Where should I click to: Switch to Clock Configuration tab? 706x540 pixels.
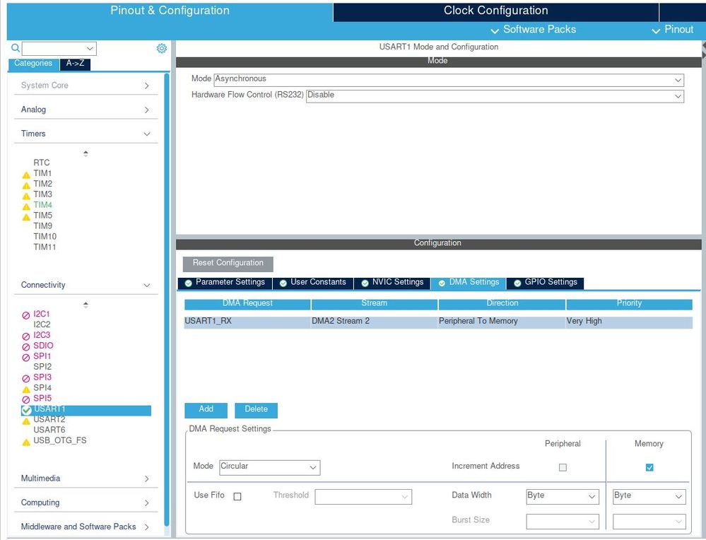(495, 11)
